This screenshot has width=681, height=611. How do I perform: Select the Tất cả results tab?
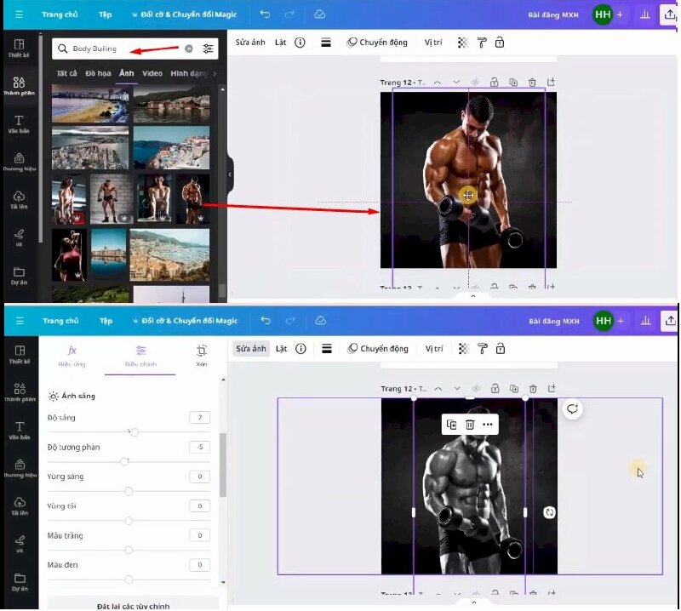coord(66,74)
